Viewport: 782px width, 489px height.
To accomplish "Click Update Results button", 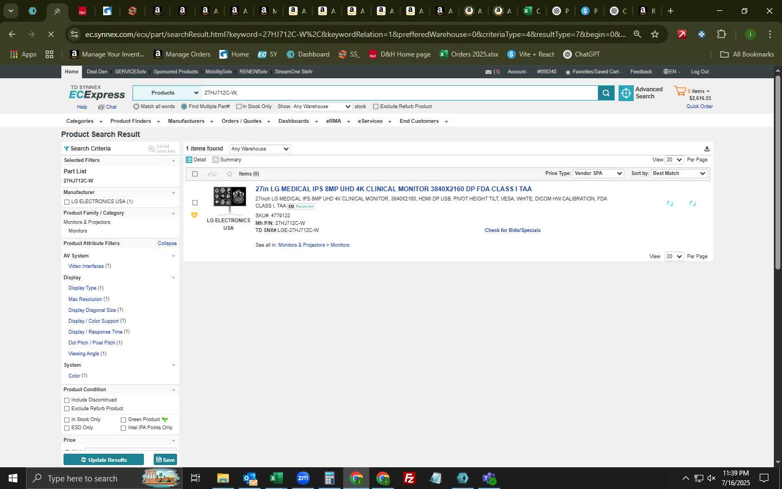I will click(104, 460).
